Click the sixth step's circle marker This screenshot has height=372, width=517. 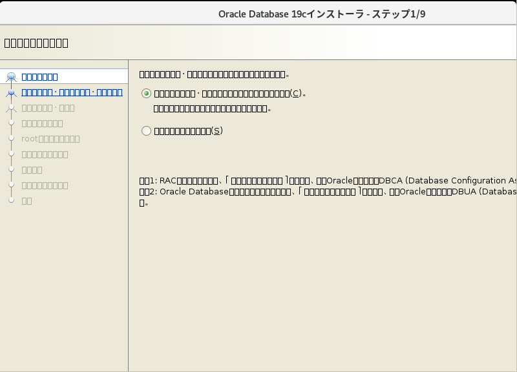pyautogui.click(x=11, y=154)
